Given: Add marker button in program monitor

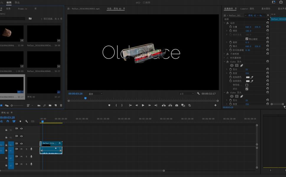Looking at the screenshot, I should (109, 105).
